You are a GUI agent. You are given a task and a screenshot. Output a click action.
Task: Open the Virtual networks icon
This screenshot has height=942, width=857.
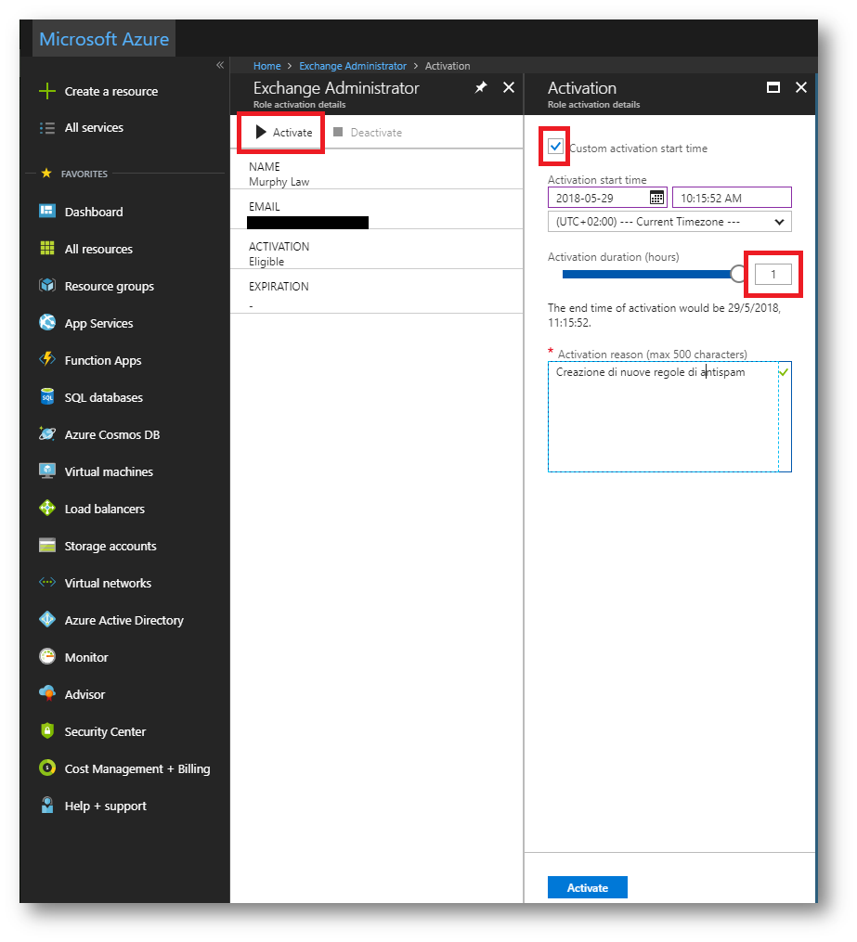click(47, 582)
